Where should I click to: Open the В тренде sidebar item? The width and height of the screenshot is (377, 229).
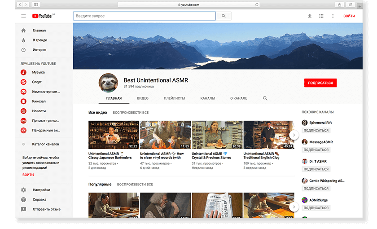coord(39,40)
